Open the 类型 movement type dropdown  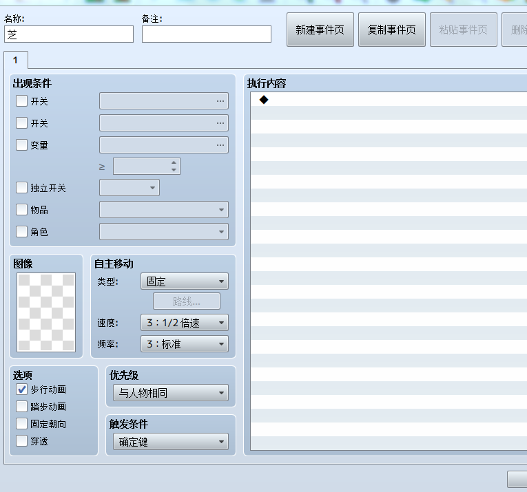click(x=185, y=281)
